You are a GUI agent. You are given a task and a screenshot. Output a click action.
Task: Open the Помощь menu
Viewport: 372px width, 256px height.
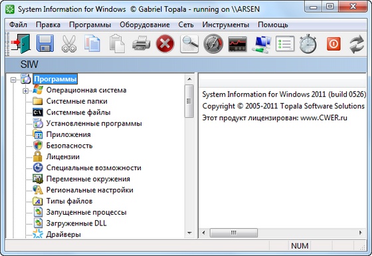coord(273,25)
